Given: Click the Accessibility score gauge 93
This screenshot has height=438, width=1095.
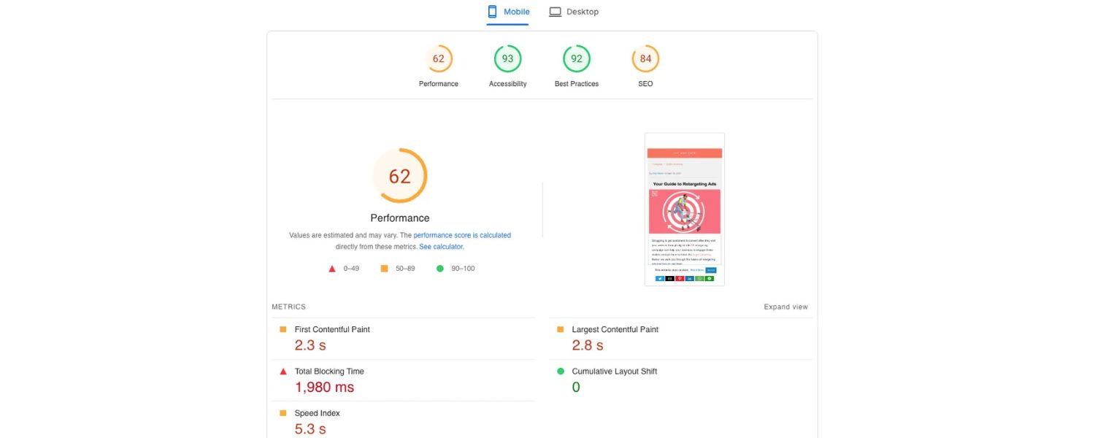Looking at the screenshot, I should click(507, 59).
